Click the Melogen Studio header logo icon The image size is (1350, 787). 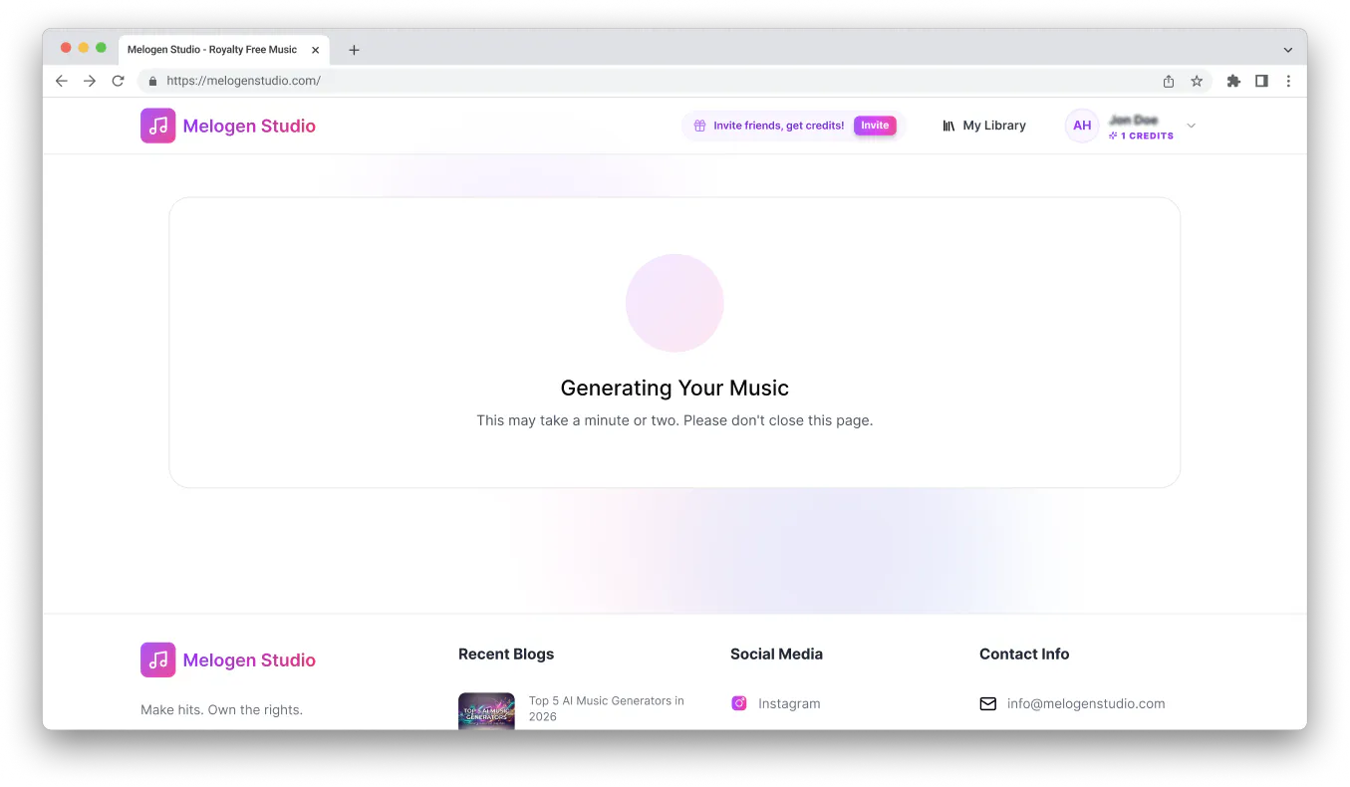157,126
